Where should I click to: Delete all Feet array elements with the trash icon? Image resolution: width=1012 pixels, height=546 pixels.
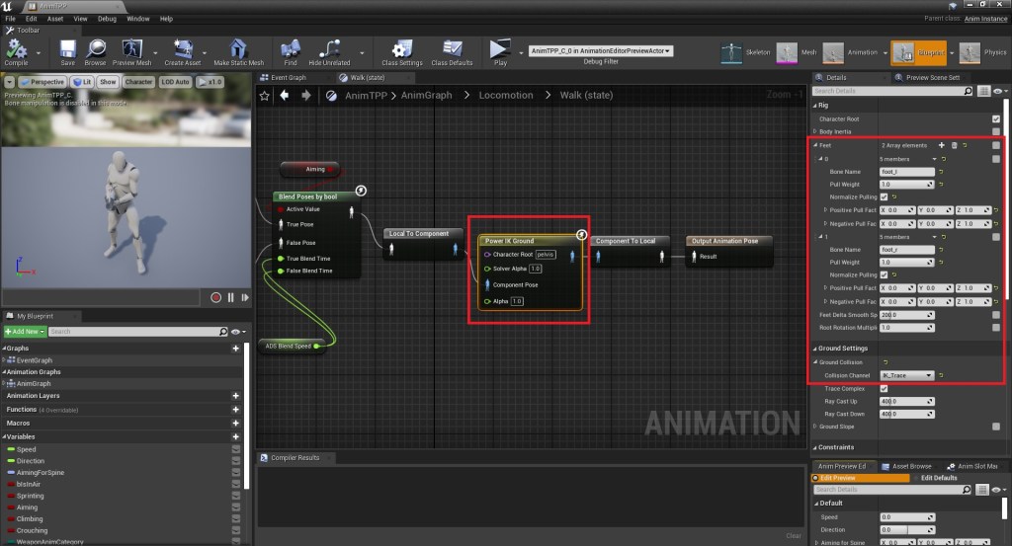coord(954,145)
